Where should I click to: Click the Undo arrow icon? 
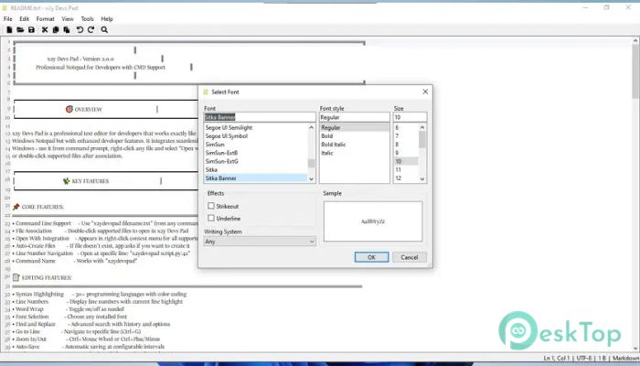[x=80, y=30]
